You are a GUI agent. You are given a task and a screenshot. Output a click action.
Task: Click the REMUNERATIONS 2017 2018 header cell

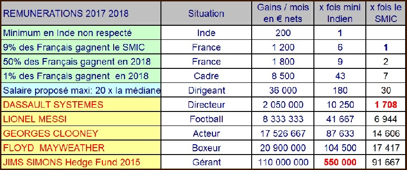point(81,13)
